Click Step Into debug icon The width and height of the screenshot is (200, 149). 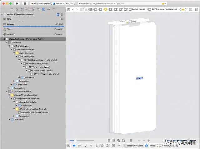pyautogui.click(x=91, y=146)
